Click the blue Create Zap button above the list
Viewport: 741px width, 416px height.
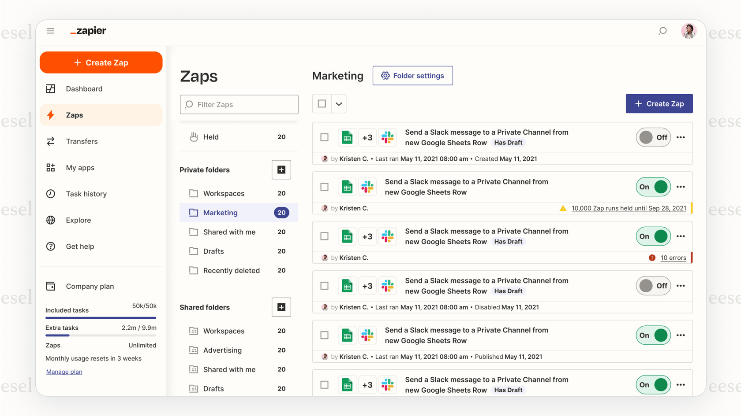[x=659, y=103]
